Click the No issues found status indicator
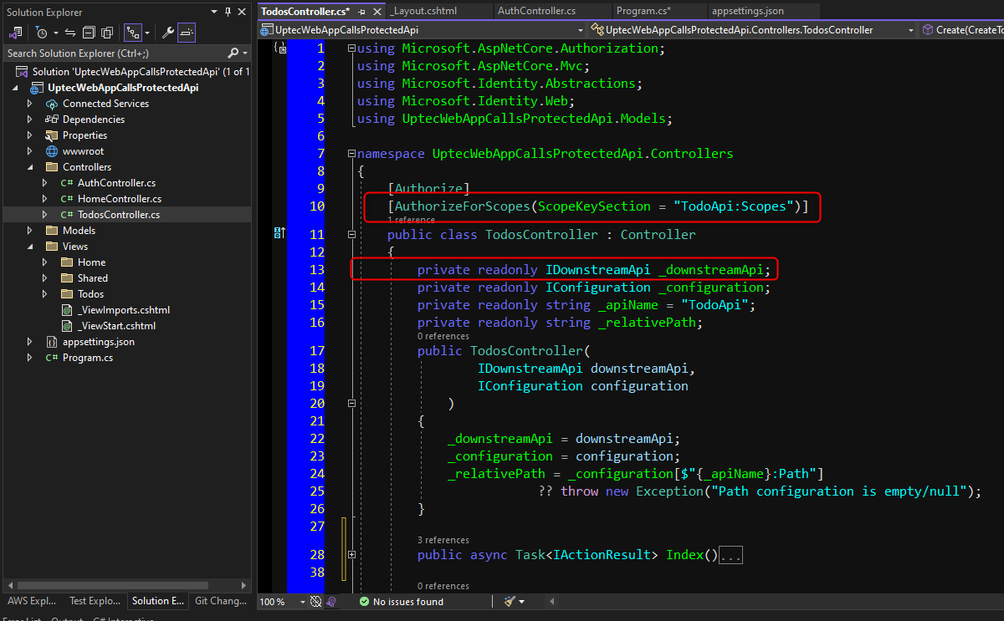 click(401, 601)
